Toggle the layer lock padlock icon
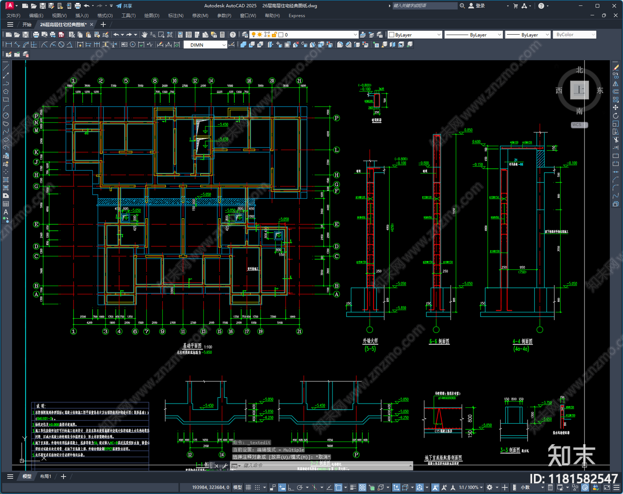 click(x=274, y=35)
